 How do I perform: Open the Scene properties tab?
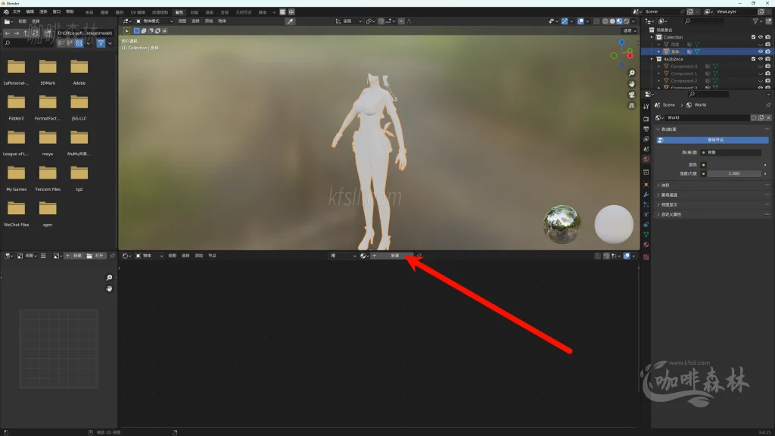tap(646, 149)
